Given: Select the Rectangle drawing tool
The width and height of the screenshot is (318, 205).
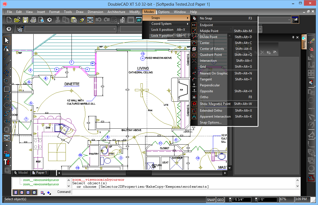Looking at the screenshot, I should click(x=7, y=89).
